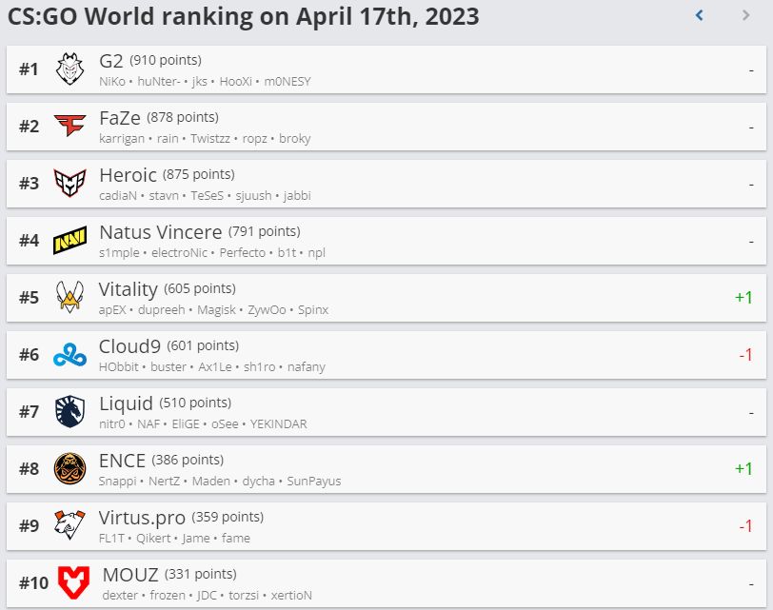The width and height of the screenshot is (773, 610).
Task: Click the FaZe team logo
Action: 69,126
